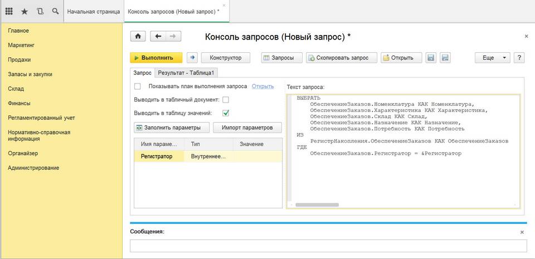Open Администрирование section
535x259 pixels.
pyautogui.click(x=33, y=168)
